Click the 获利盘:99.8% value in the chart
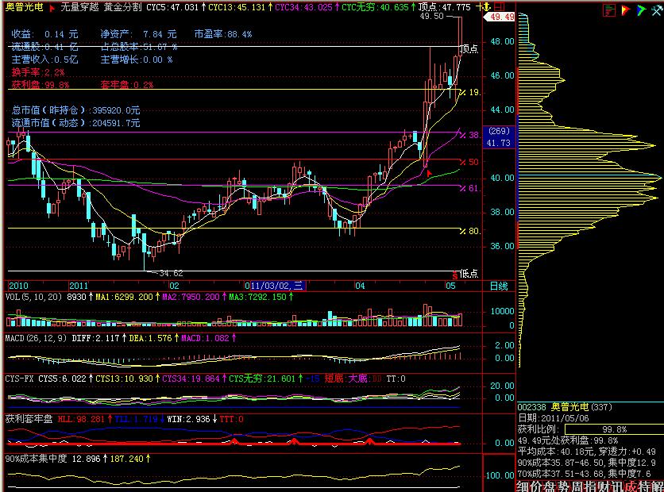 (41, 85)
